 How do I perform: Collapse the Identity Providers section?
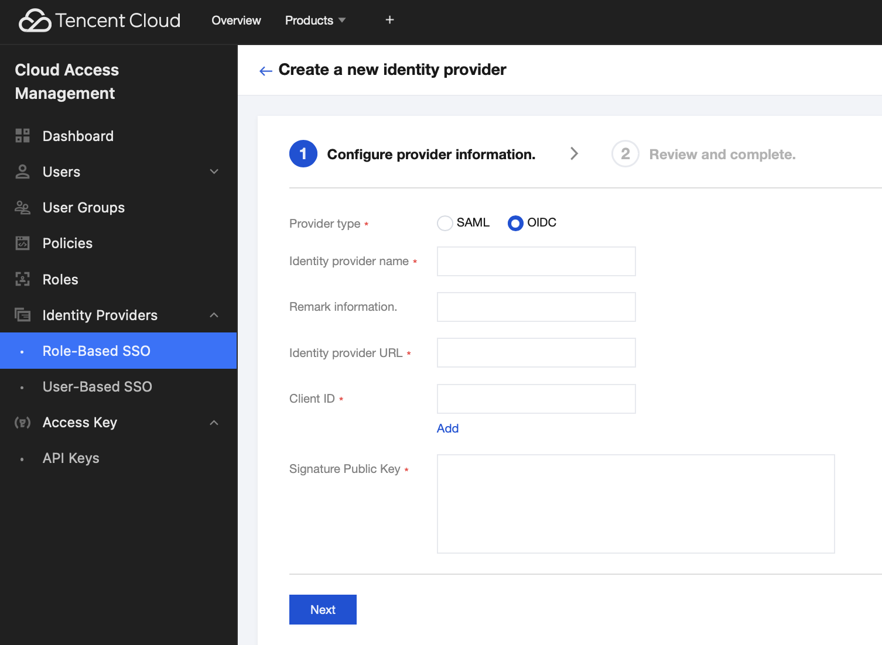tap(214, 315)
